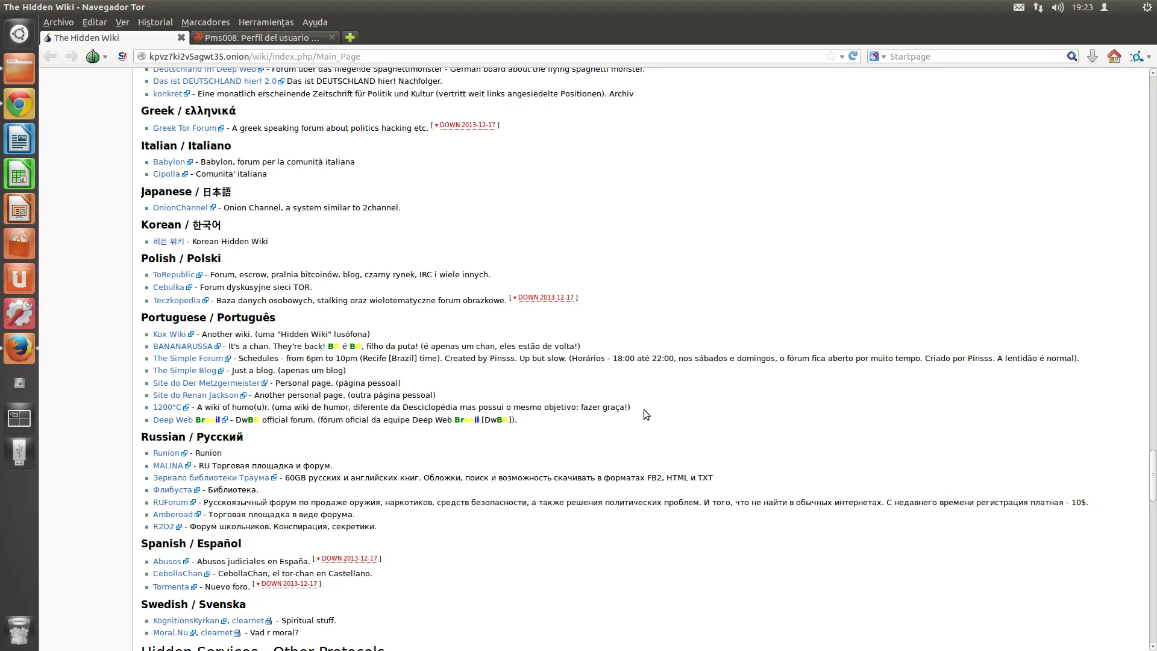Open the clock showing 19:23

[1082, 7]
